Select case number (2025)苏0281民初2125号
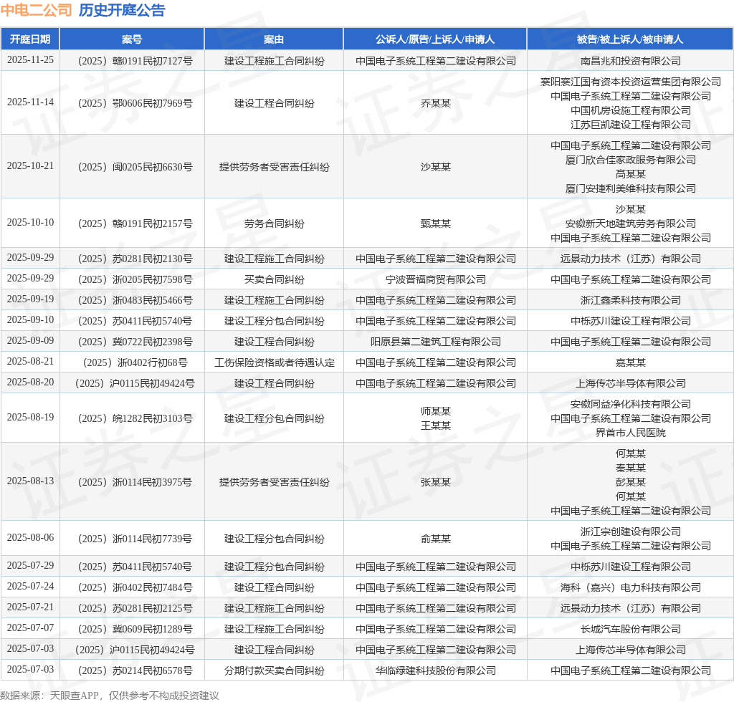The height and width of the screenshot is (702, 734). coord(135,608)
